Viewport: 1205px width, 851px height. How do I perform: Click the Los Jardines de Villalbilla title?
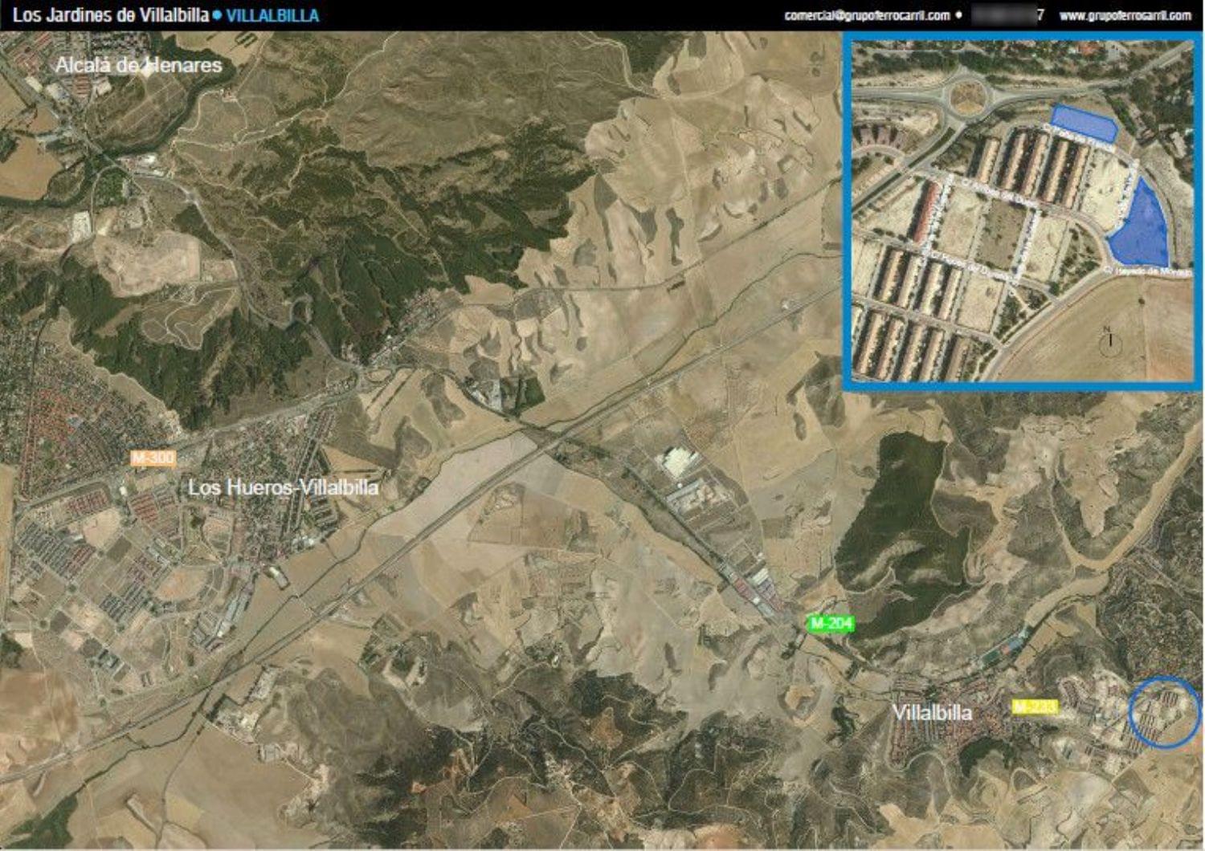point(110,15)
